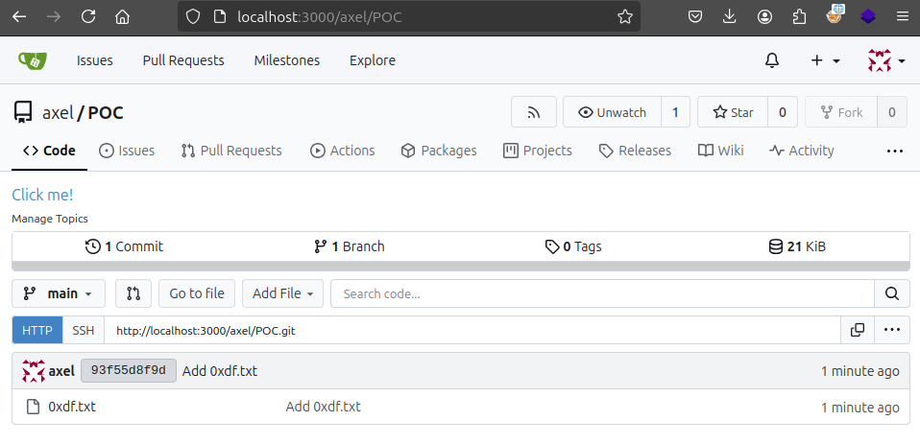
Task: Bookmark page with the star icon
Action: click(625, 16)
